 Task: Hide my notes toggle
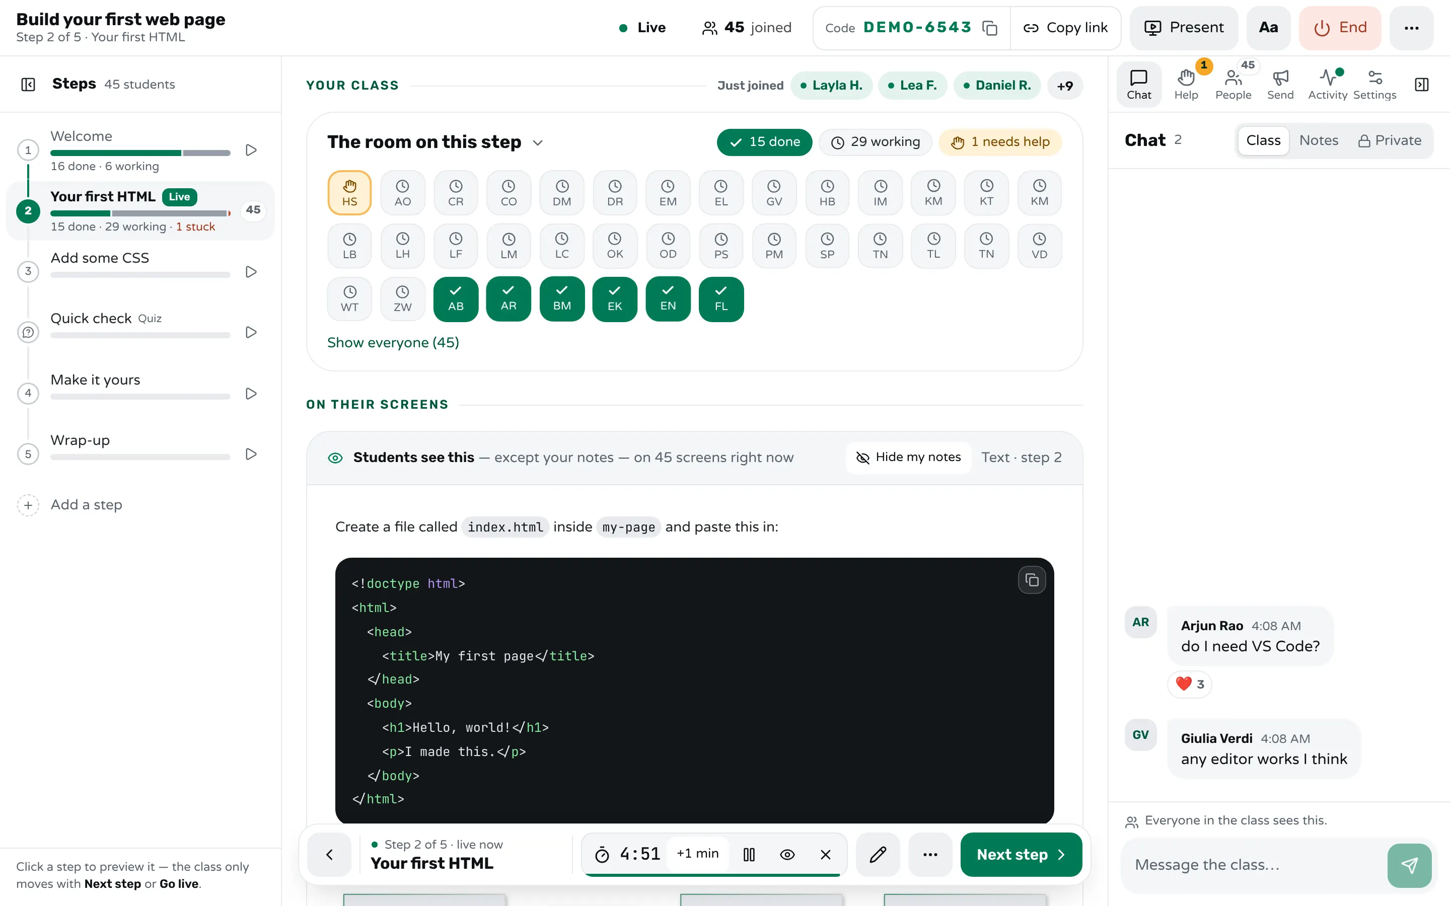(x=908, y=458)
